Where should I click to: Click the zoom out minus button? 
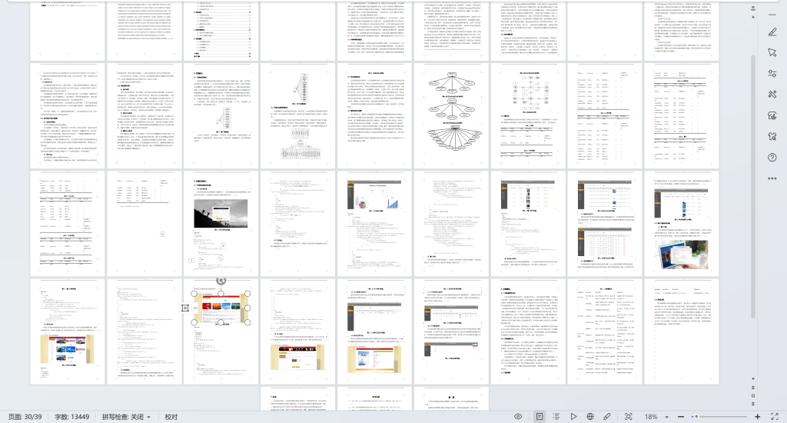681,417
